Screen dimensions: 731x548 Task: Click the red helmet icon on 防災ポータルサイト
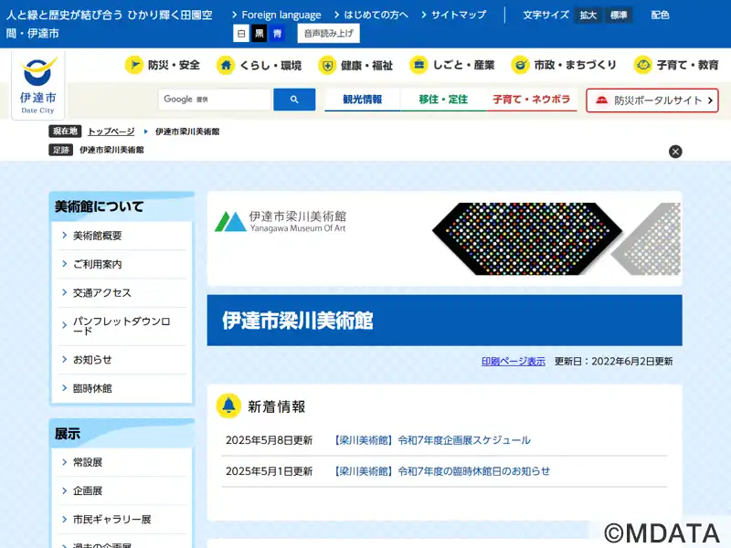(602, 100)
